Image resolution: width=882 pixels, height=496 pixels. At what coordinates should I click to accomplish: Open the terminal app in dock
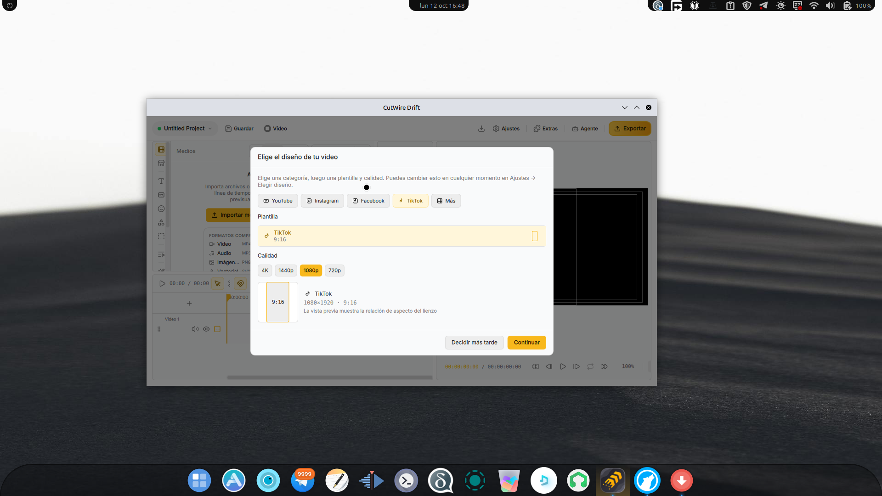click(406, 481)
